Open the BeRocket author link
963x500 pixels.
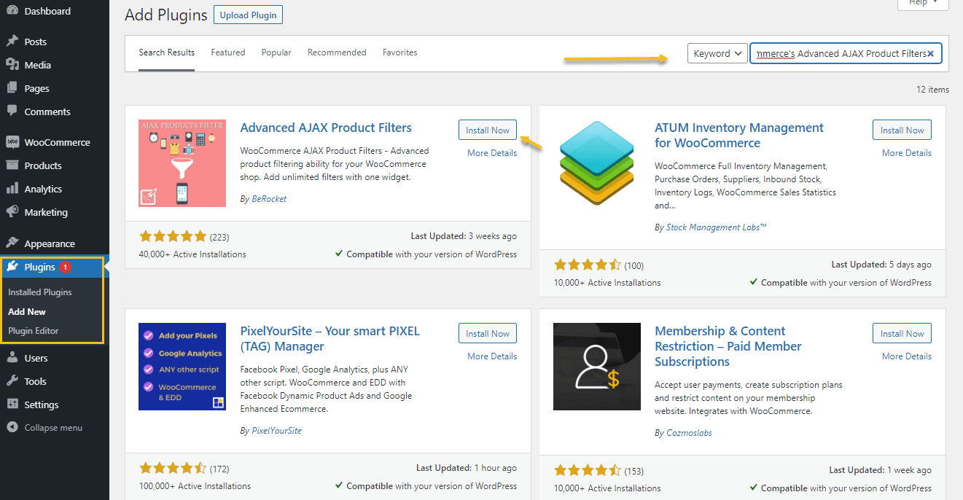[x=269, y=199]
